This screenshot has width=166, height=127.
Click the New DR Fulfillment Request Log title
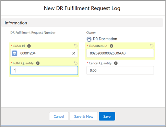point(82,8)
